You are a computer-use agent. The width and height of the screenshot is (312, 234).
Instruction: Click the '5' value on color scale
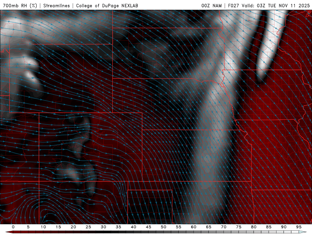click(x=28, y=227)
